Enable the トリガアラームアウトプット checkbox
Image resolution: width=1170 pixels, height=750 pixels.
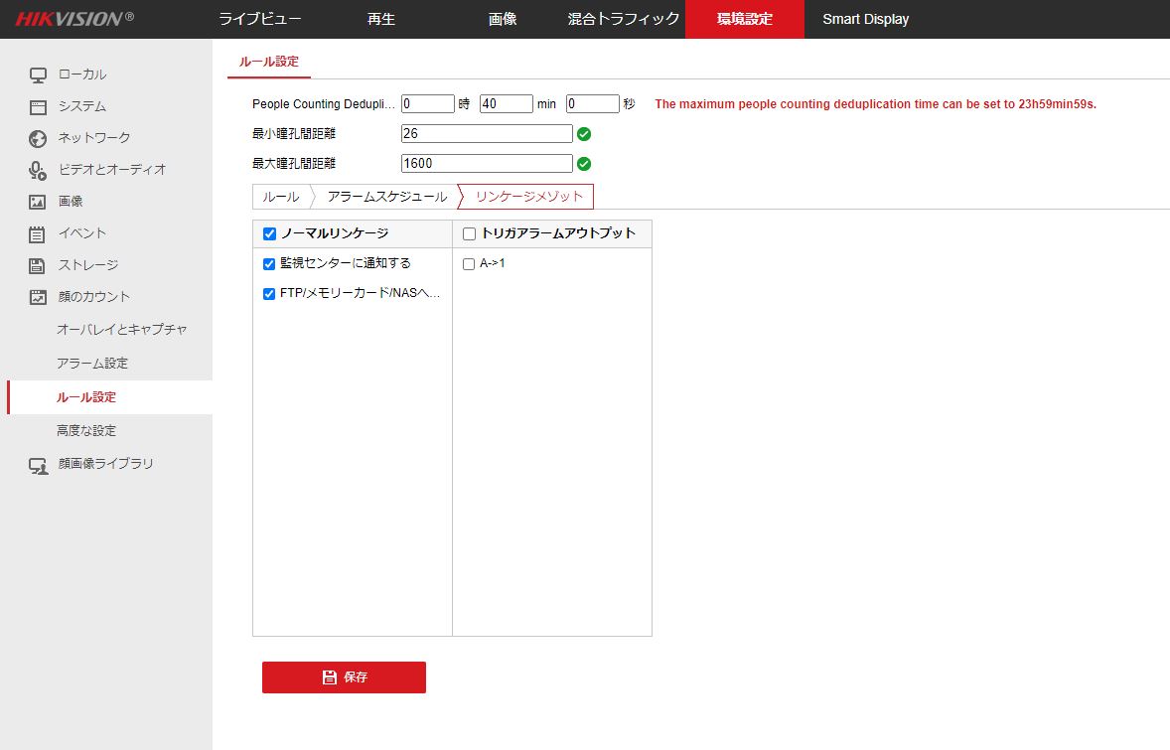468,233
